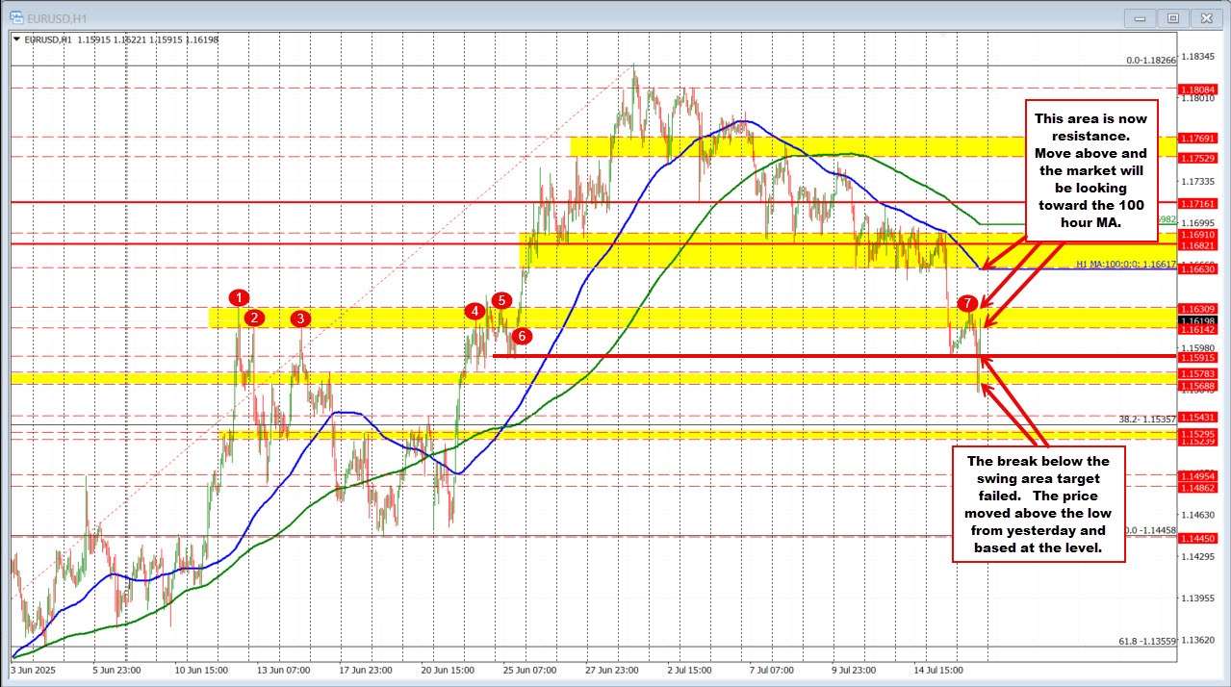The height and width of the screenshot is (687, 1231).
Task: Click the red marker numbered 3
Action: pyautogui.click(x=300, y=318)
